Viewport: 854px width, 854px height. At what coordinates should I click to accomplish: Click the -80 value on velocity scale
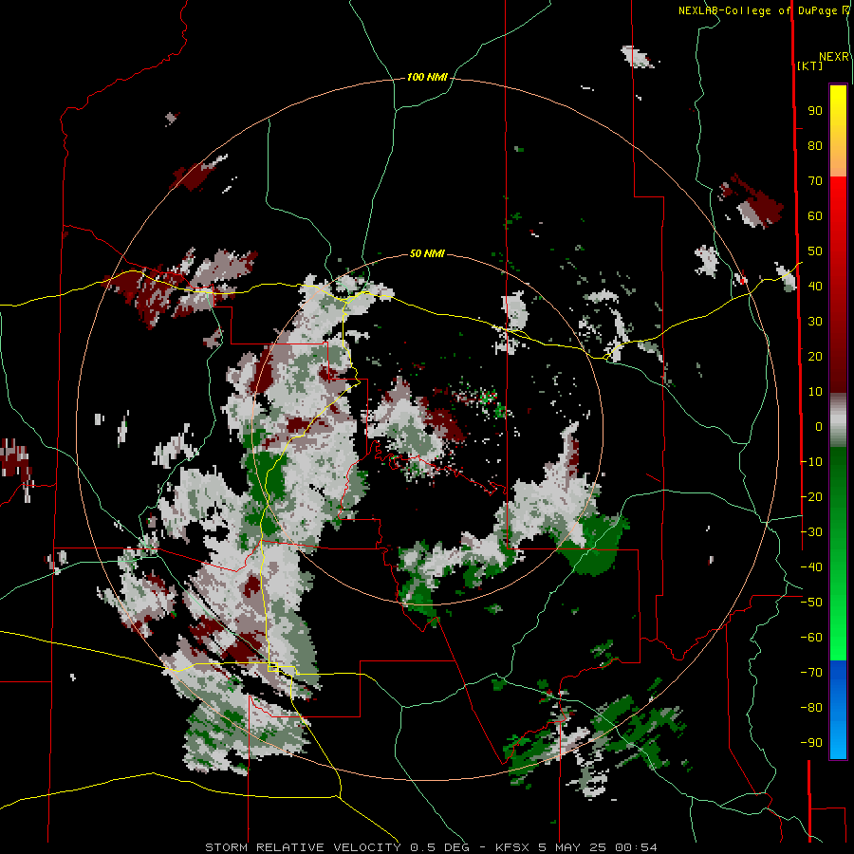[811, 708]
